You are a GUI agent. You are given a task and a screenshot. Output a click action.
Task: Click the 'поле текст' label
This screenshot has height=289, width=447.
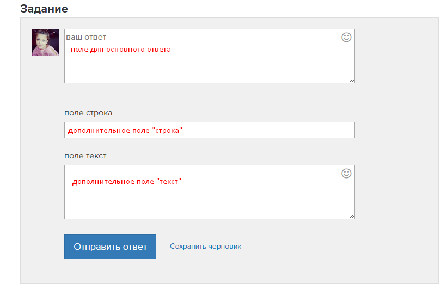pyautogui.click(x=85, y=156)
